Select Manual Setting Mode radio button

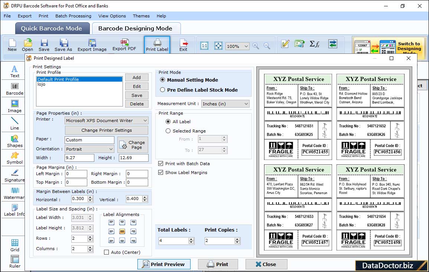[163, 80]
